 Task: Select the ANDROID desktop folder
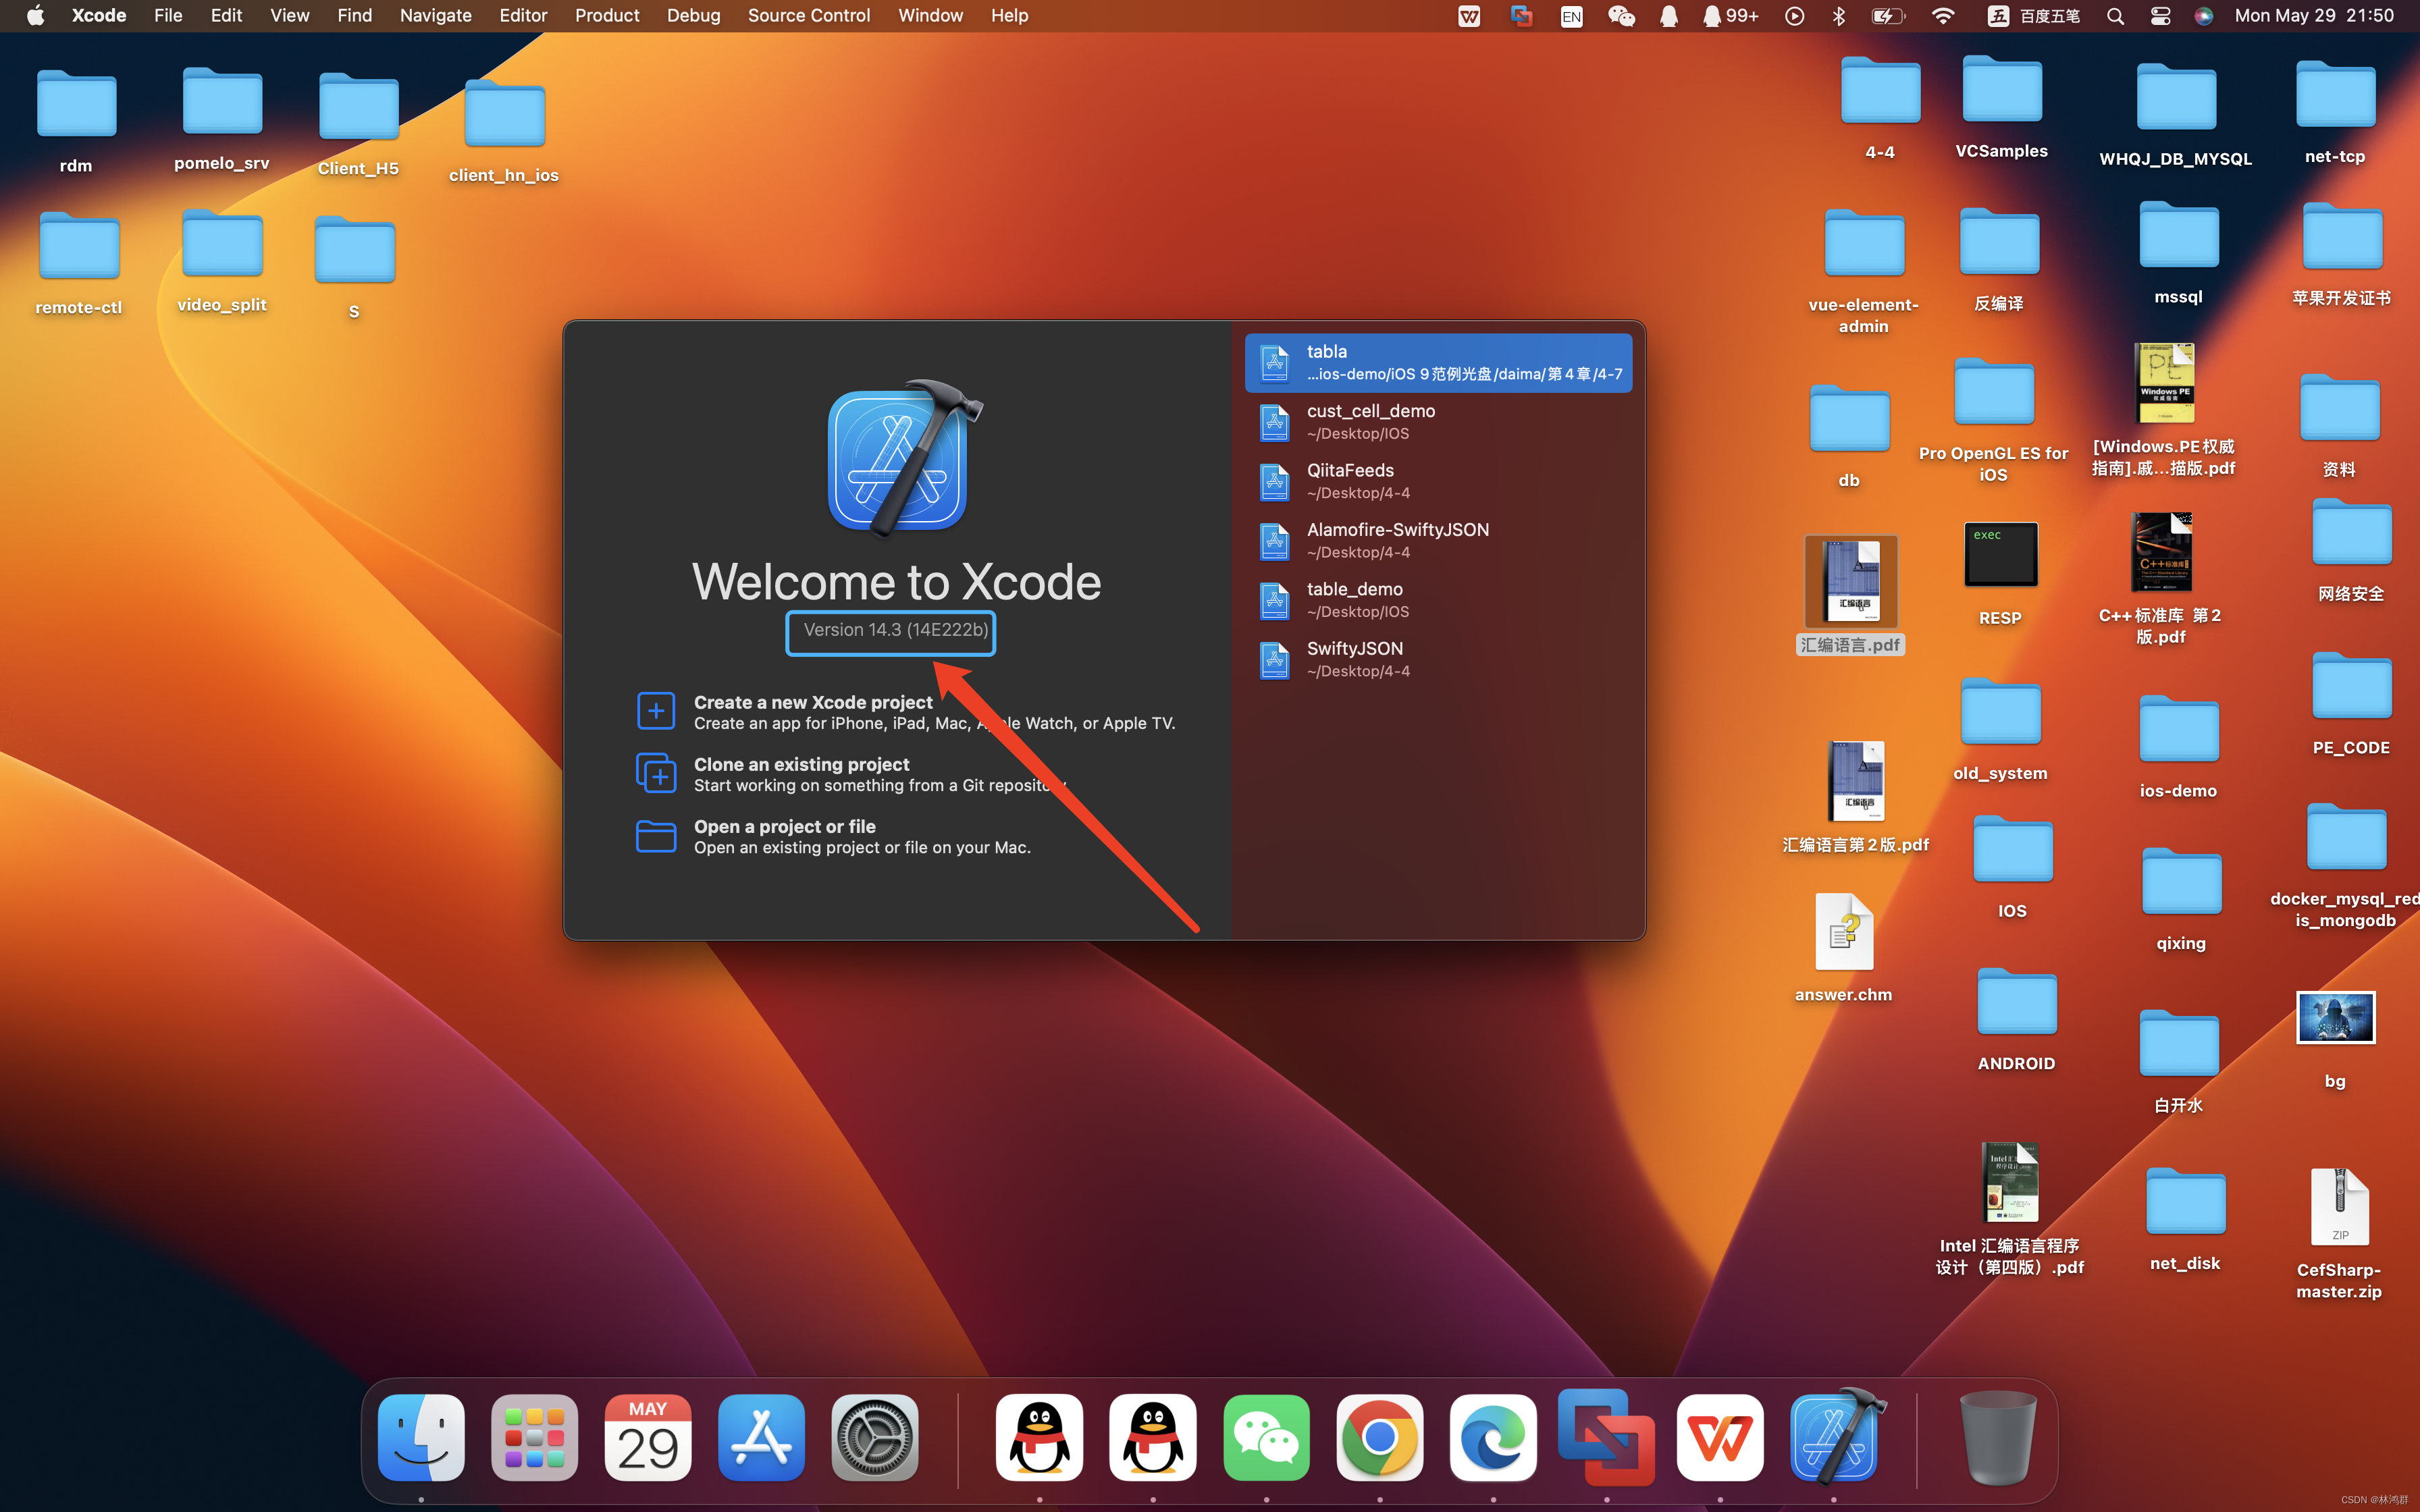(2016, 1019)
